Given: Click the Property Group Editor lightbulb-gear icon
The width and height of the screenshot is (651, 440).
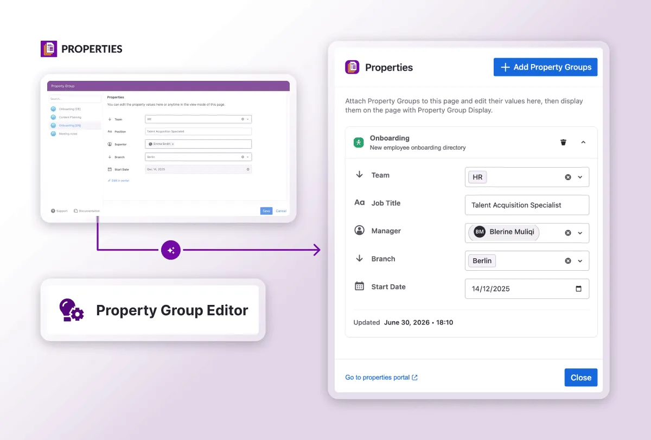Looking at the screenshot, I should click(71, 310).
